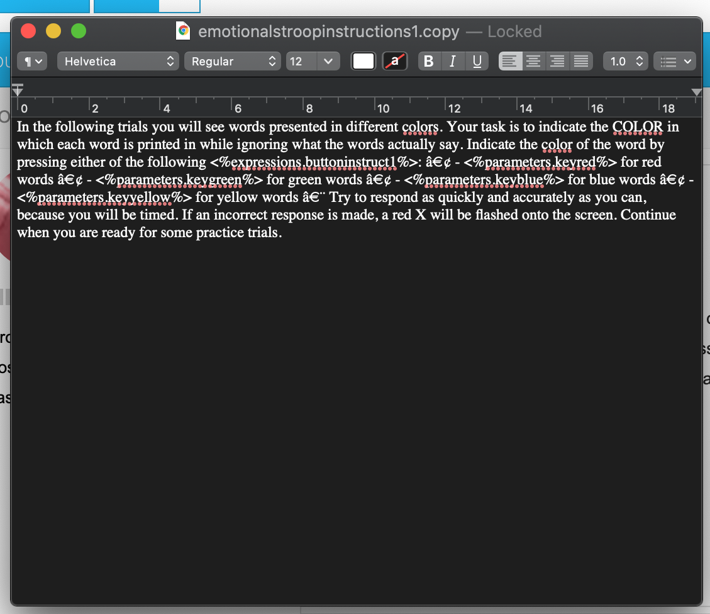Toggle bold formatting

pyautogui.click(x=429, y=61)
